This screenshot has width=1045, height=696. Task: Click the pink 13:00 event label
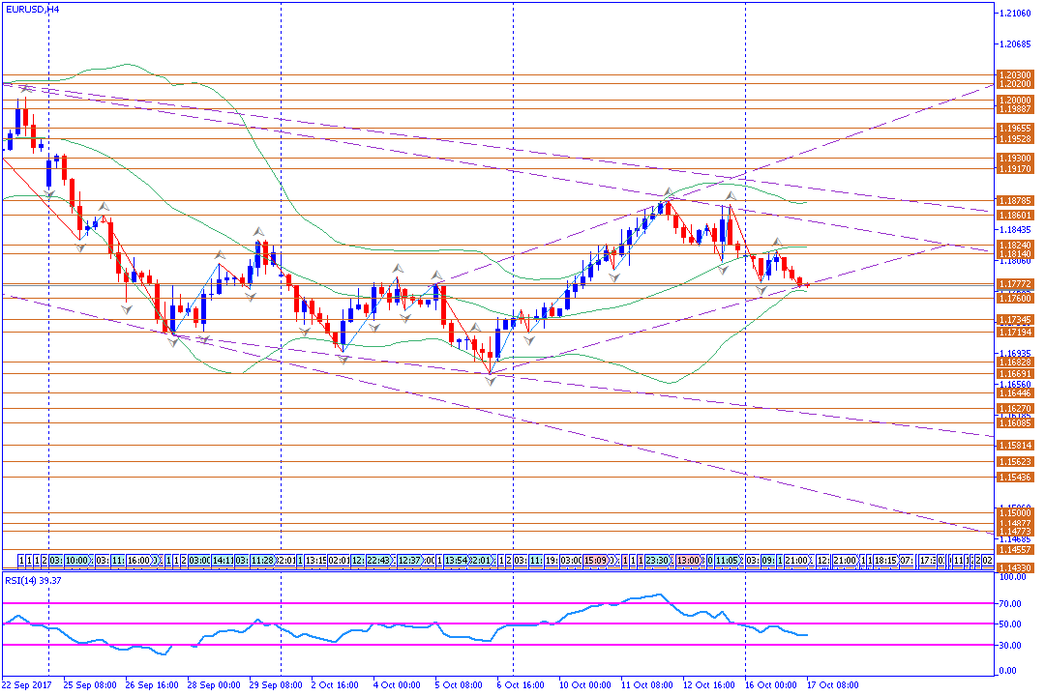[x=689, y=560]
